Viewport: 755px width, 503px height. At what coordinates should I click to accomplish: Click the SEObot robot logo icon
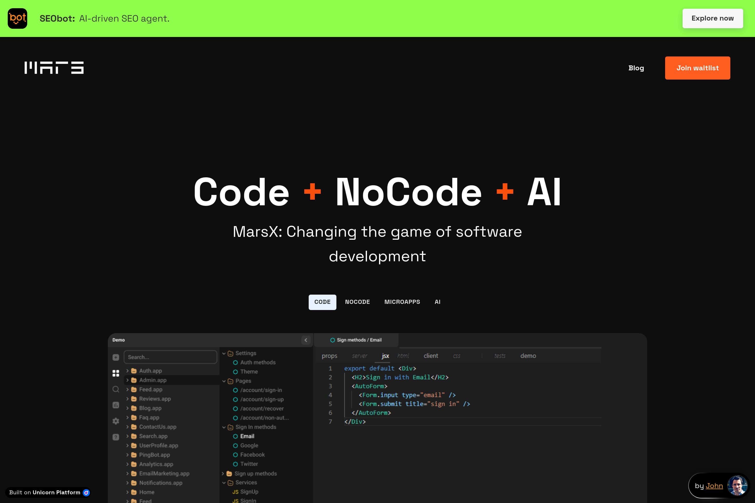[x=17, y=18]
